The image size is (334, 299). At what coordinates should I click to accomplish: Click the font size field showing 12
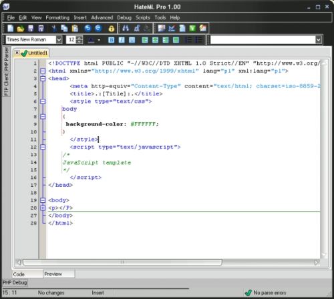(71, 40)
